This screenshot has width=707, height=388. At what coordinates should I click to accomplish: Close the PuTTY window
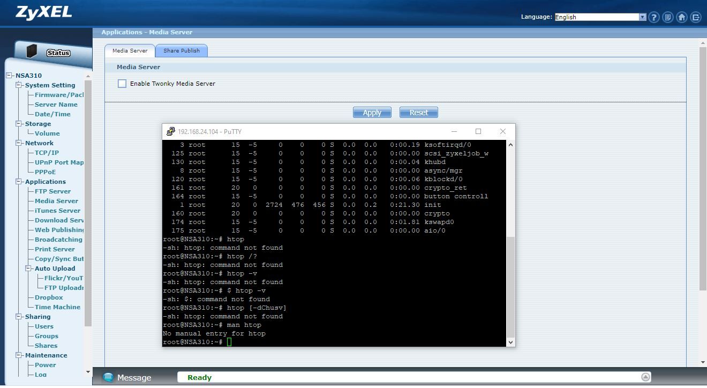pos(502,131)
